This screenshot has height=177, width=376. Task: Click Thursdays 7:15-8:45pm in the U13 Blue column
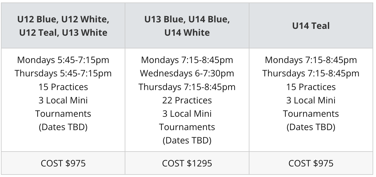187,87
